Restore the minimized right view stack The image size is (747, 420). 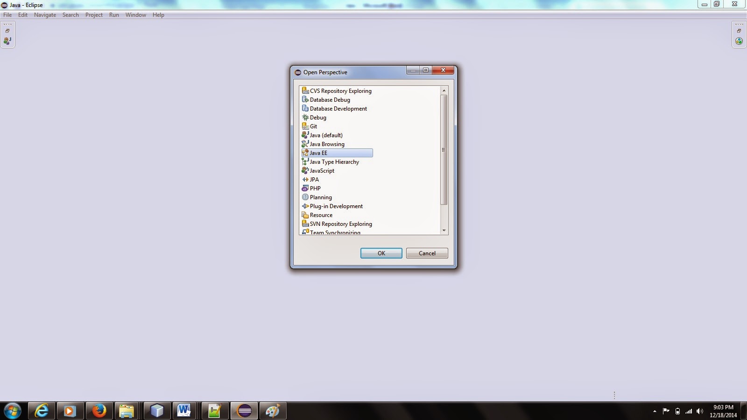(739, 31)
